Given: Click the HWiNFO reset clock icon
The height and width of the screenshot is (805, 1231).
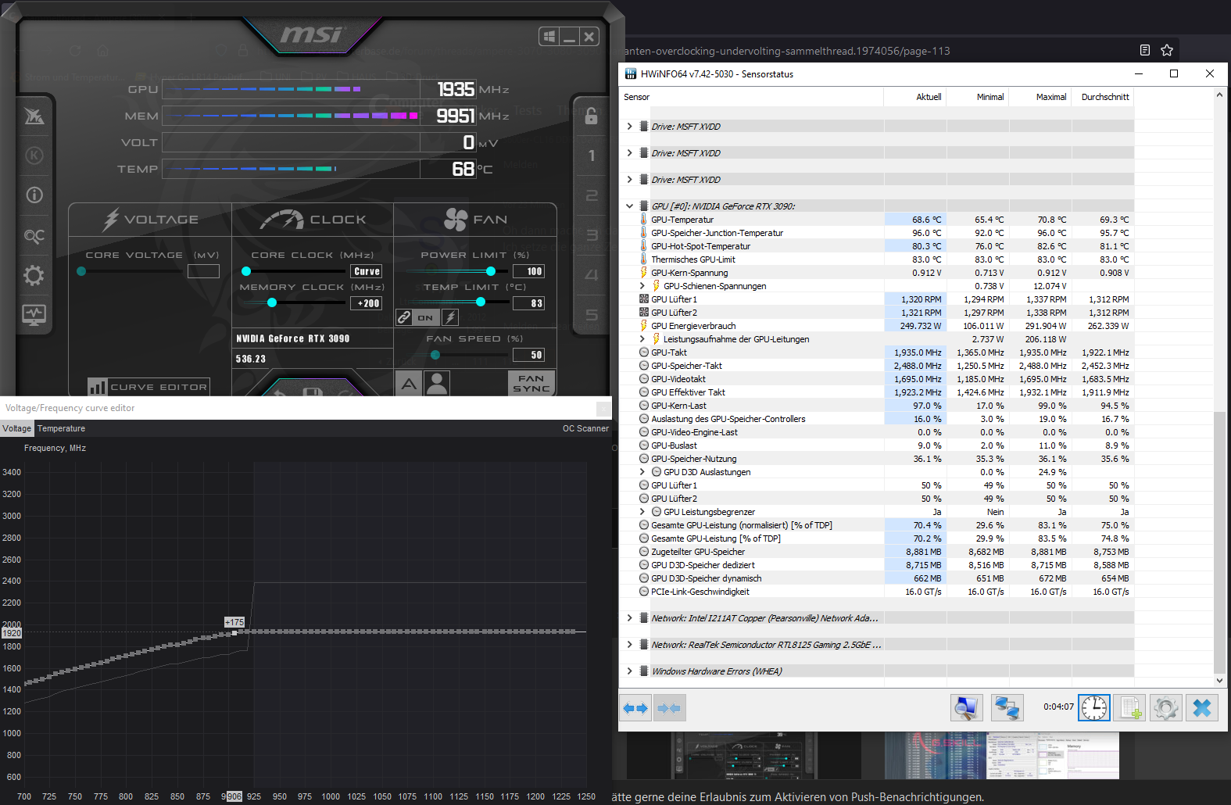Looking at the screenshot, I should click(1093, 708).
